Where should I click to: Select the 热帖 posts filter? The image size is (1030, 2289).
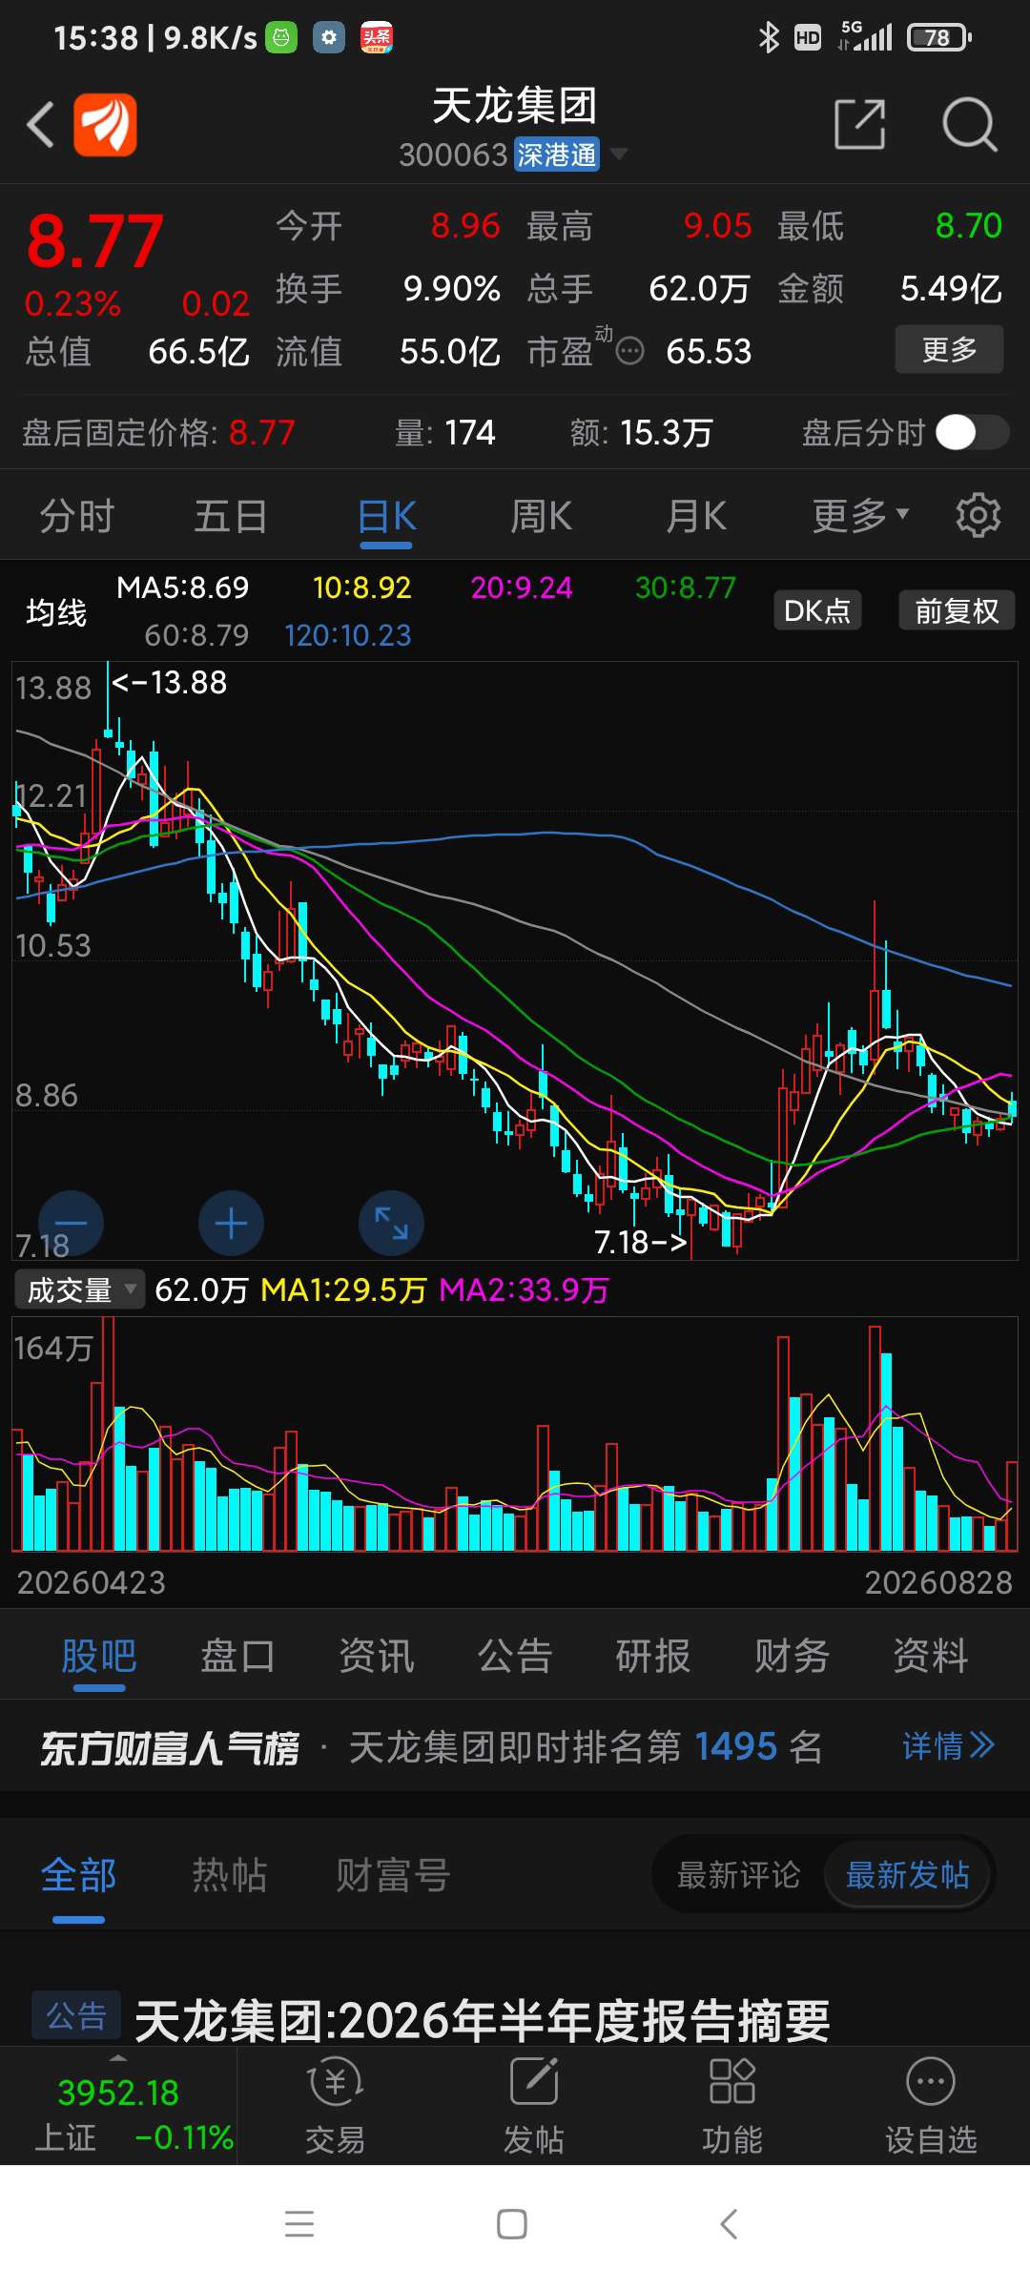tap(230, 1875)
